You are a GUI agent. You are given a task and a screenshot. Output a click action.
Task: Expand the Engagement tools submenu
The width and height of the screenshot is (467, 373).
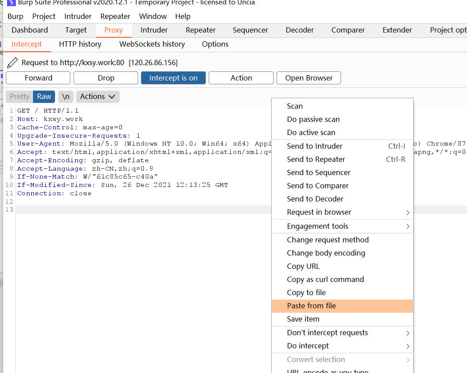click(342, 226)
